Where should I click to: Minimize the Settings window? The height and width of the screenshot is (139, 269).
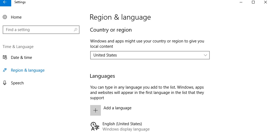point(241,2)
